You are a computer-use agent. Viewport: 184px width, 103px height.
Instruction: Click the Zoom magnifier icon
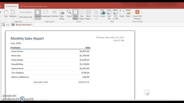[x=69, y=12]
